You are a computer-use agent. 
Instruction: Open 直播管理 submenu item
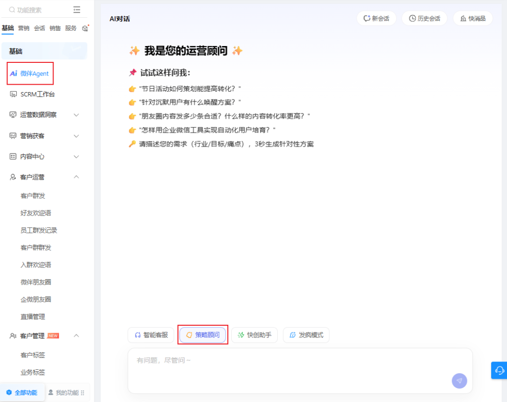click(33, 317)
